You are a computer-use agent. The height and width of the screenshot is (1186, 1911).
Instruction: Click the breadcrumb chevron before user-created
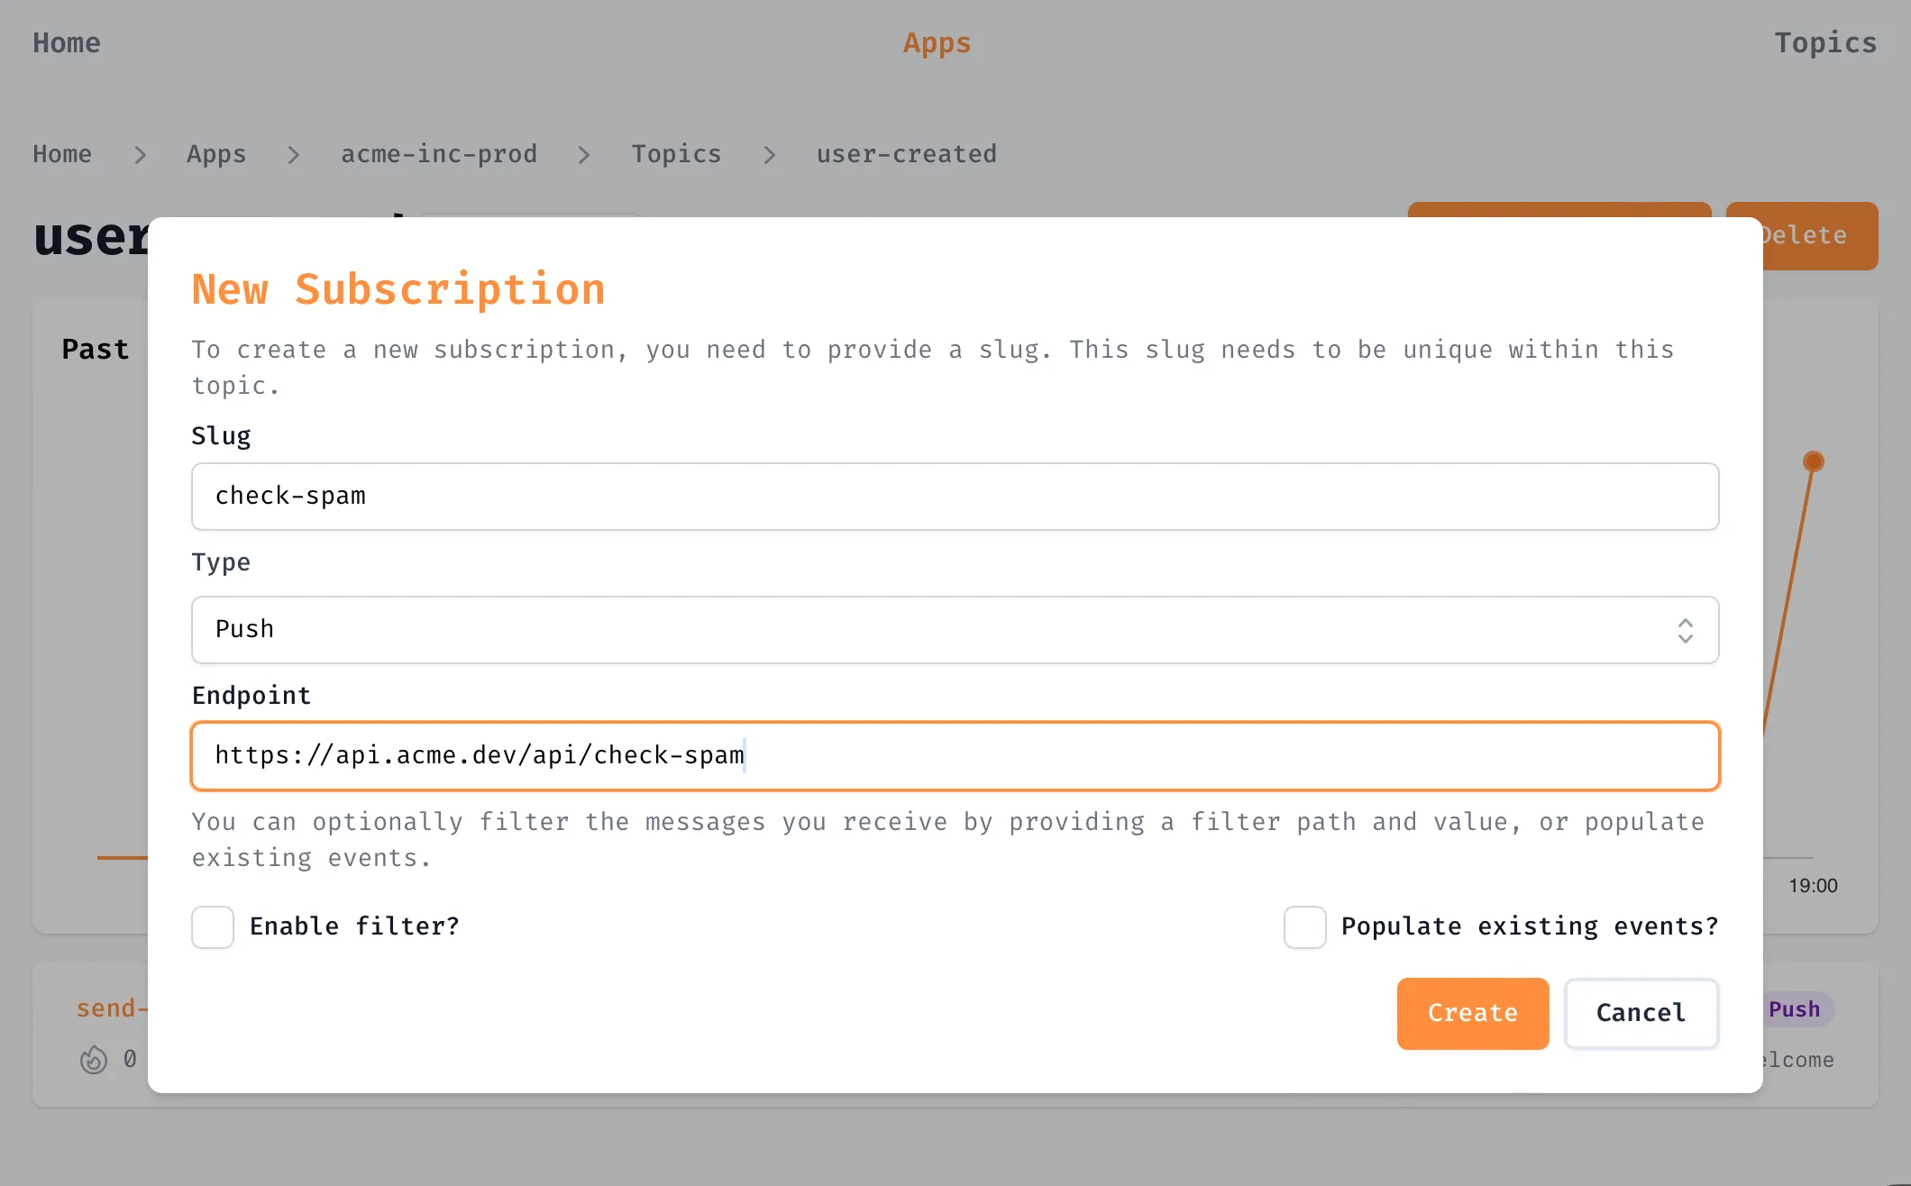(x=770, y=154)
